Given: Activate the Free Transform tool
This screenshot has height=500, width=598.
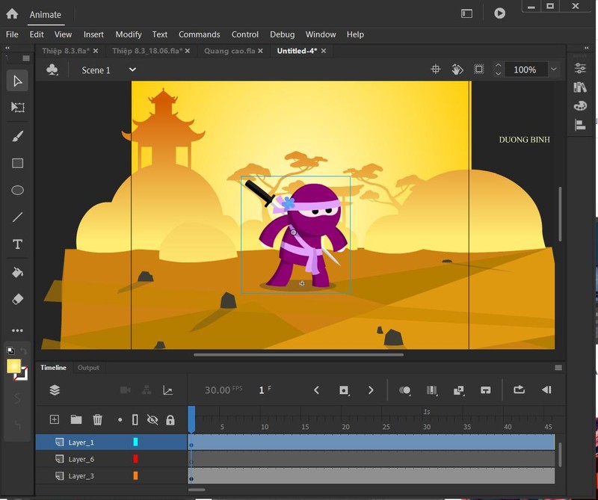Looking at the screenshot, I should pyautogui.click(x=18, y=108).
